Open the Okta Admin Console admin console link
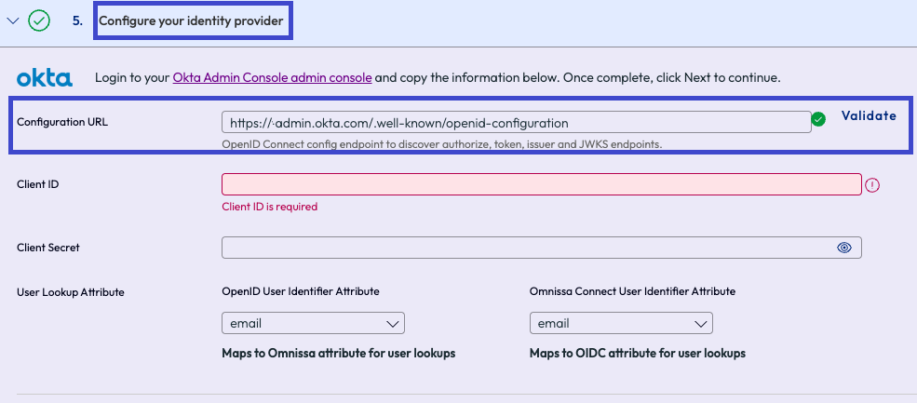Screen dimensions: 917x403 point(272,77)
